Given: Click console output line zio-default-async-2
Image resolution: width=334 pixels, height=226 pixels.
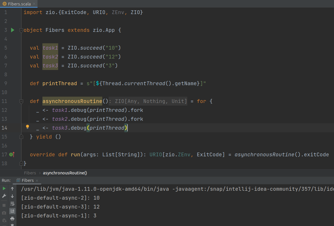Looking at the screenshot, I should point(60,198).
